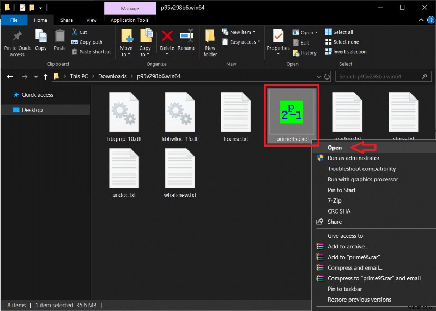This screenshot has width=436, height=311.
Task: Click Invert selection in the ribbon
Action: [346, 52]
